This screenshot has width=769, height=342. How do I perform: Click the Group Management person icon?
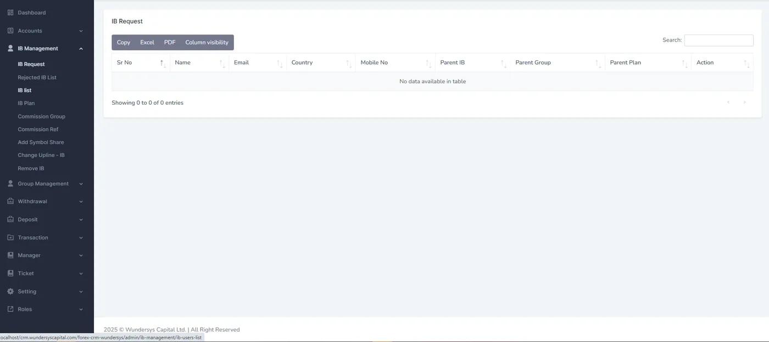(10, 184)
